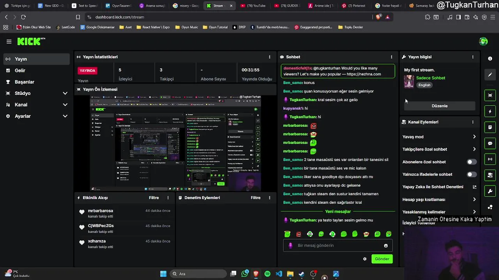The image size is (499, 280).
Task: Reload the page in browser
Action: click(x=23, y=17)
